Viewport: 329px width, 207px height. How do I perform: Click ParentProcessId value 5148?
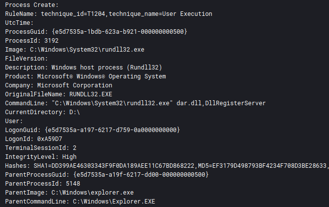point(73,184)
